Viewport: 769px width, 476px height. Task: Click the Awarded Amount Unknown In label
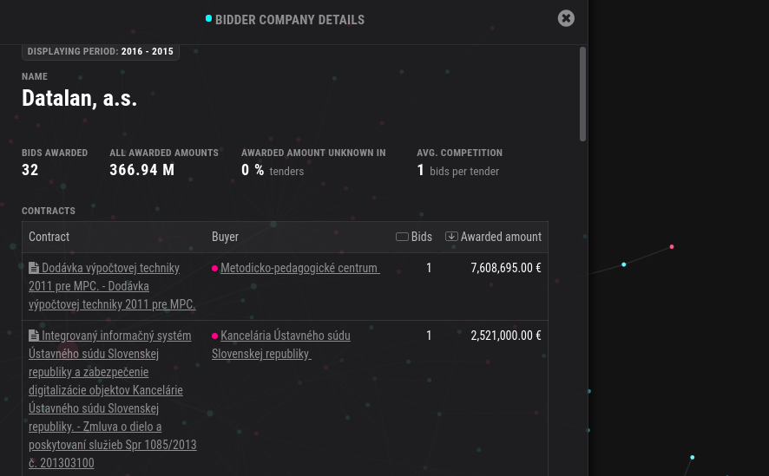[x=313, y=153]
